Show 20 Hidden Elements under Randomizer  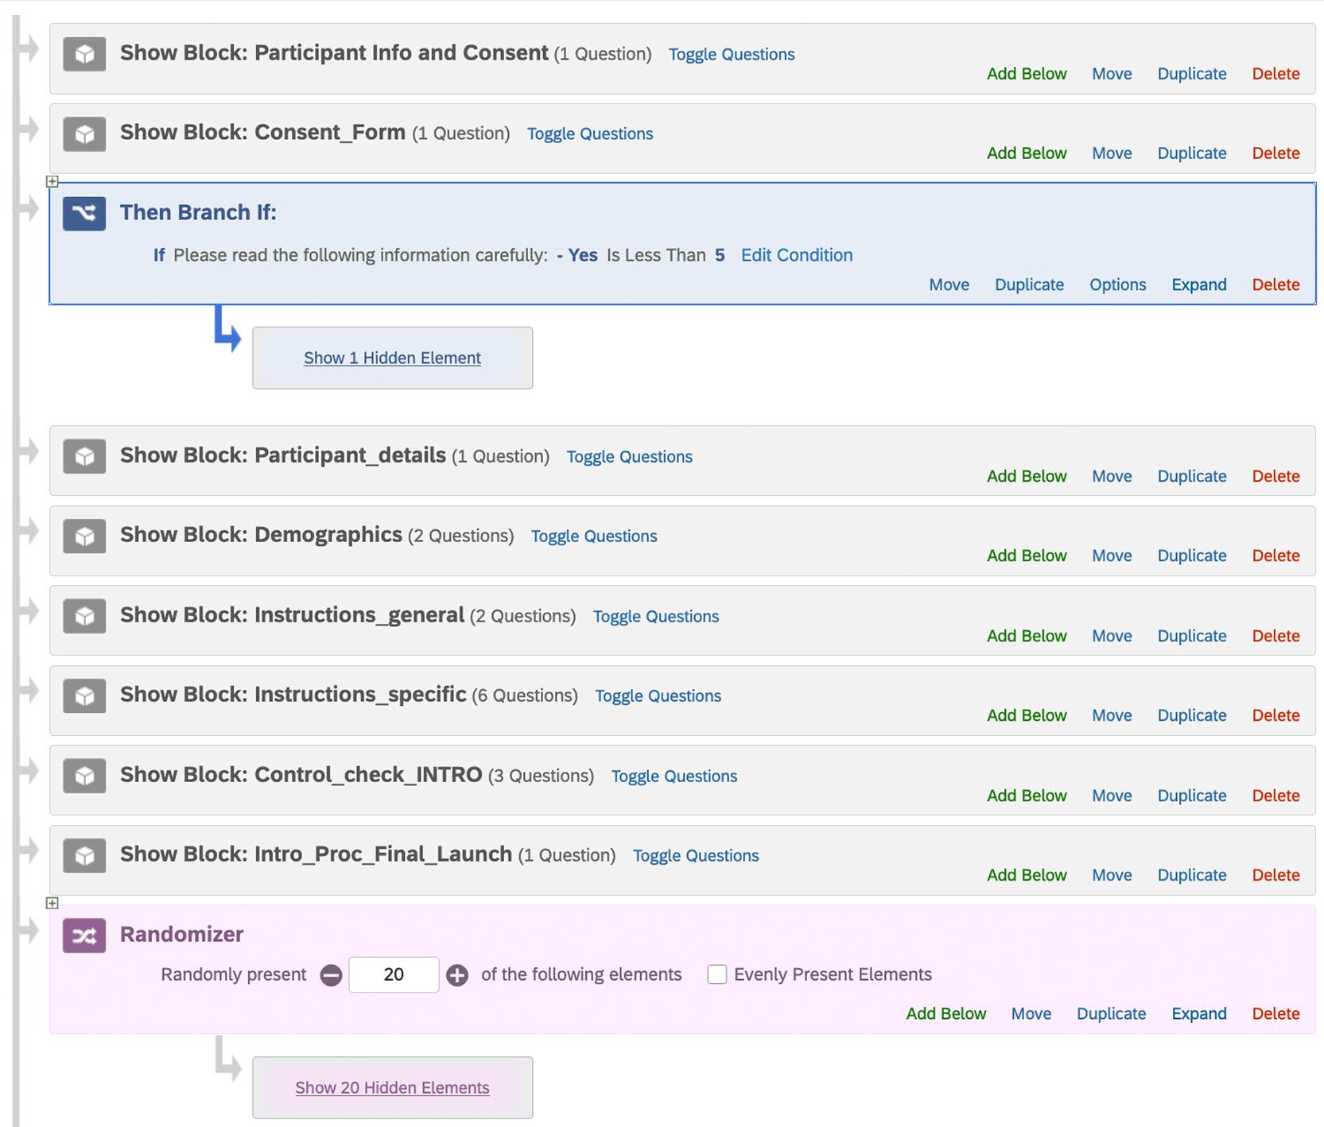(392, 1087)
